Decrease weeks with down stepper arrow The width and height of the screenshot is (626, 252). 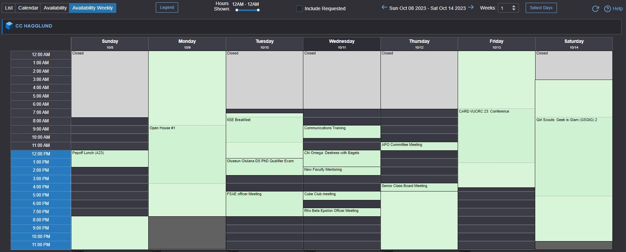click(513, 10)
